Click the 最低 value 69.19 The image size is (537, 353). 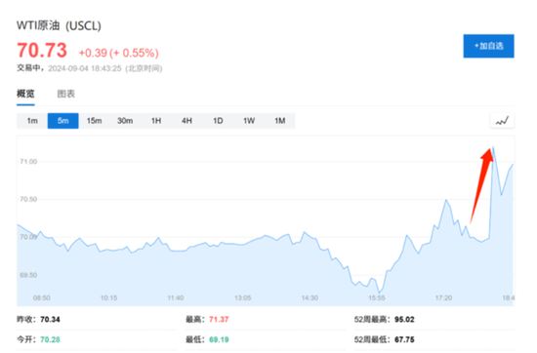[219, 339]
